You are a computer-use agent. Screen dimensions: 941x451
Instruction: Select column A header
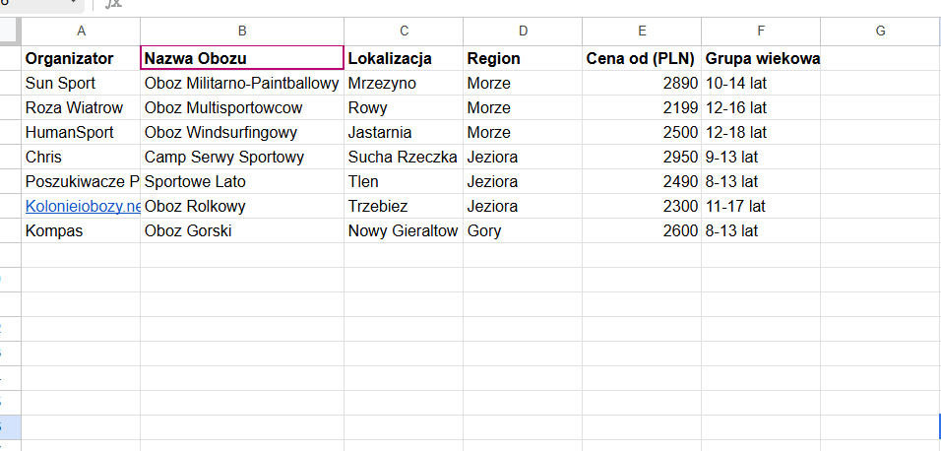(x=81, y=31)
